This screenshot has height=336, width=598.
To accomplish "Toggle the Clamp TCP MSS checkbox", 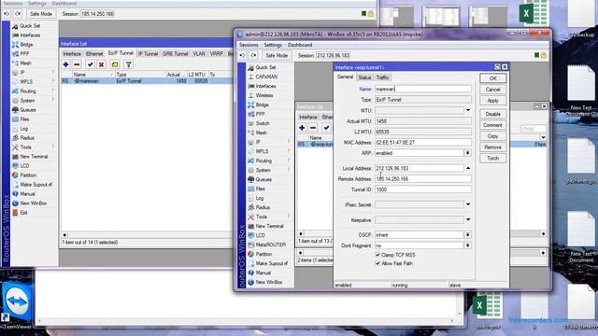I will tap(377, 255).
